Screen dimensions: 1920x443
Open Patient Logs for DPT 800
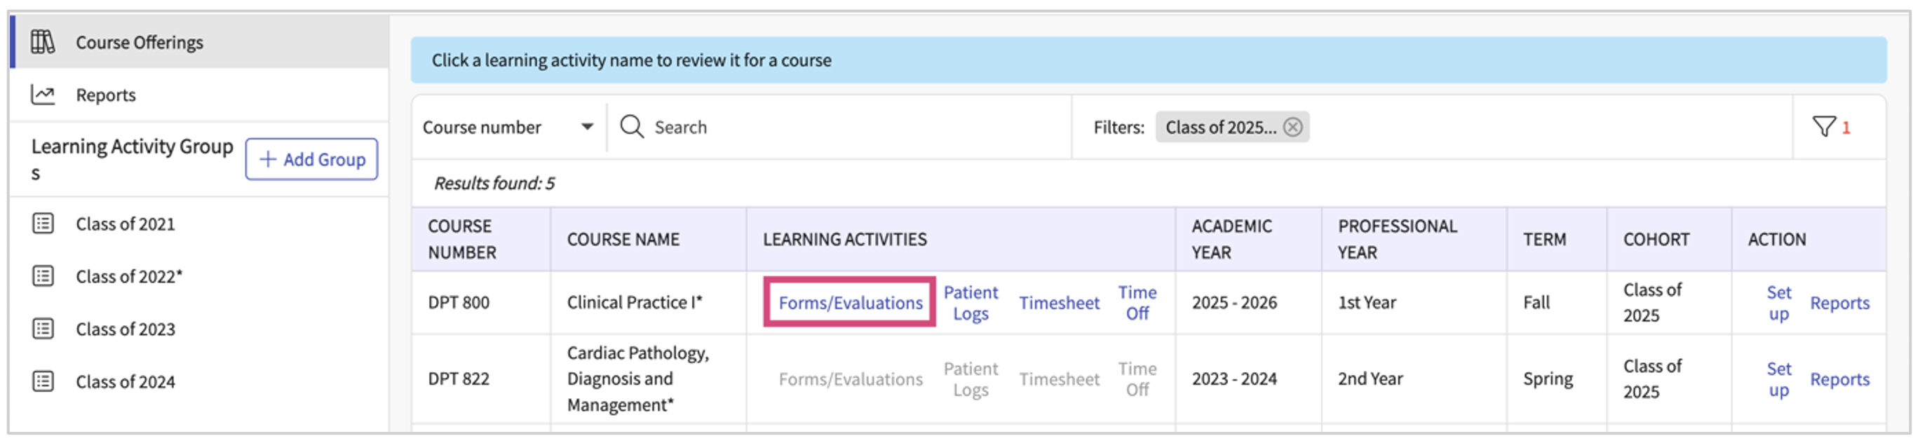coord(971,303)
